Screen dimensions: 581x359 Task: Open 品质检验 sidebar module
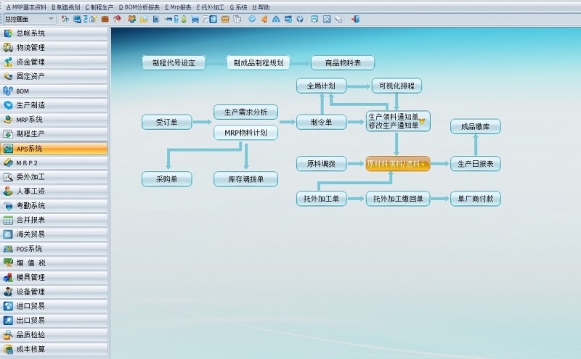tap(54, 334)
